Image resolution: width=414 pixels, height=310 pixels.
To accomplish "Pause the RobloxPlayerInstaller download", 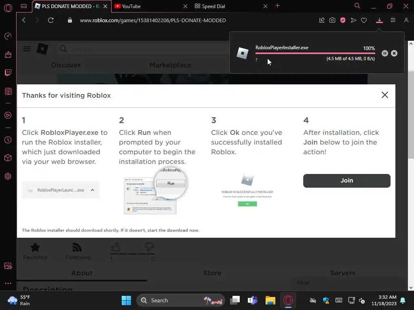I will pos(385,53).
